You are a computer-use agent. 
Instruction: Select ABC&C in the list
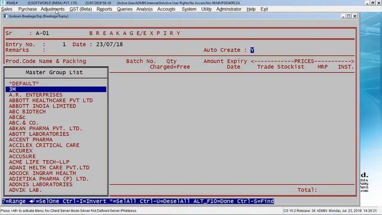(x=56, y=117)
